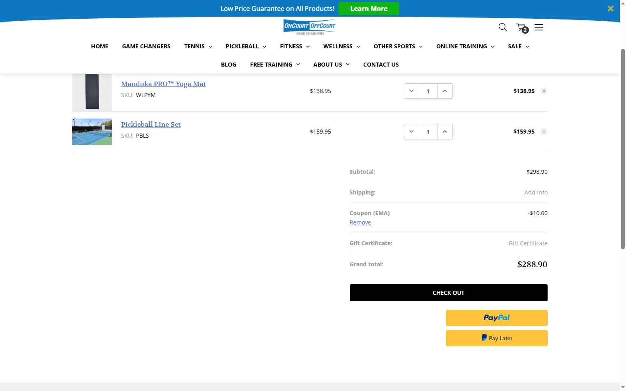Screen dimensions: 626x391
Task: Increase Pickleball Line Set quantity
Action: click(445, 132)
